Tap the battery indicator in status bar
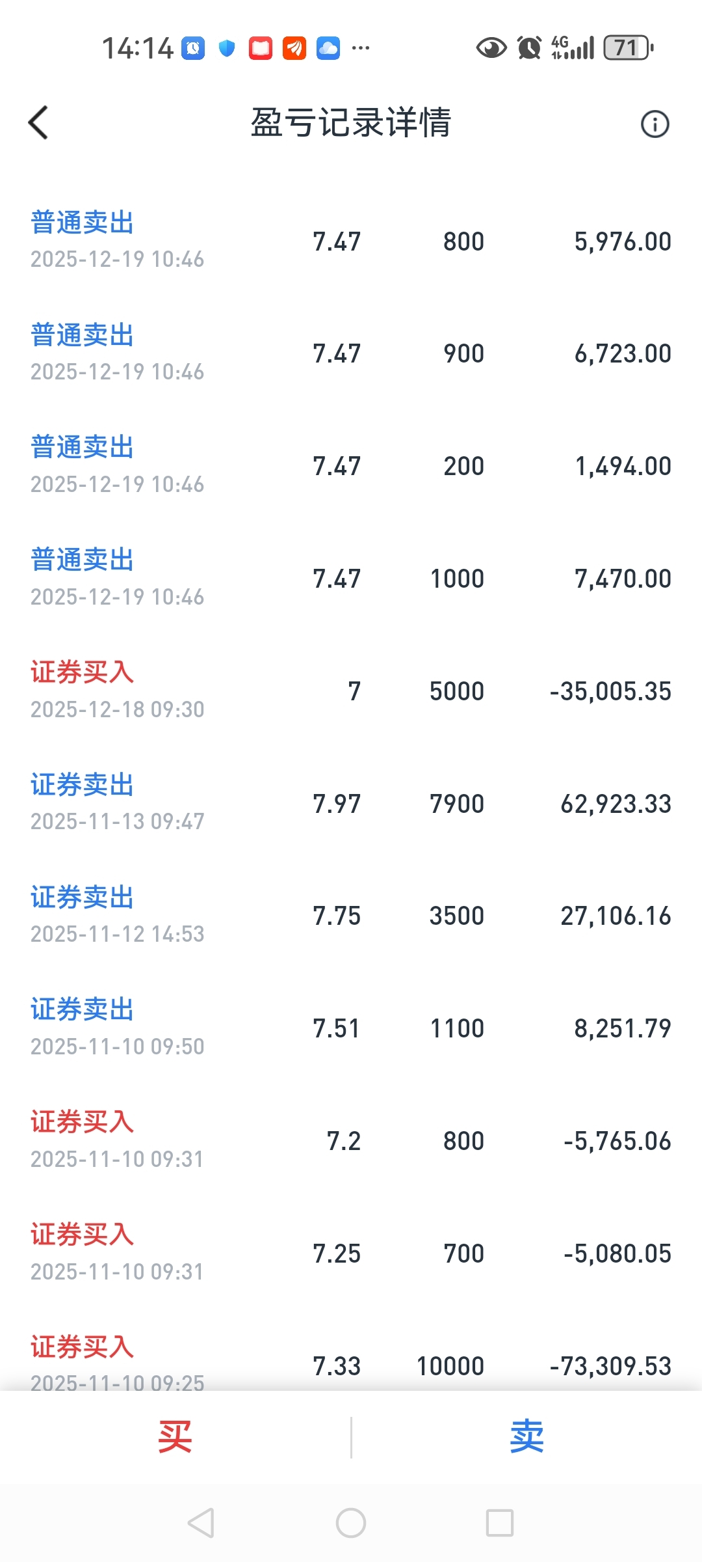This screenshot has height=1562, width=702. (x=627, y=48)
